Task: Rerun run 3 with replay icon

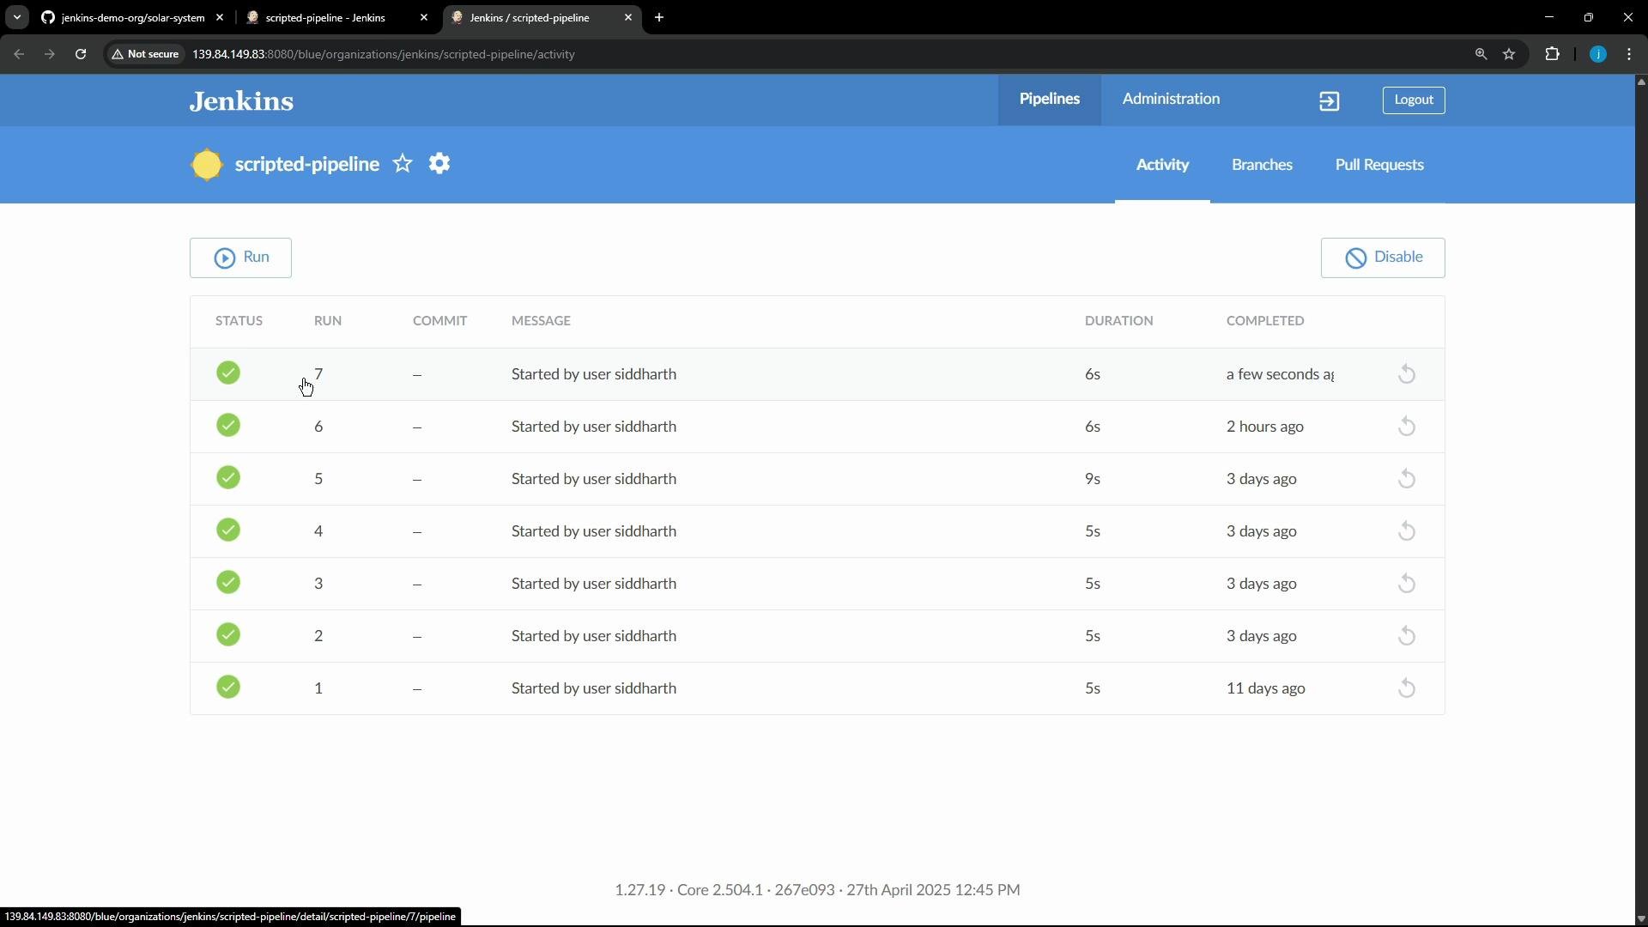Action: click(x=1407, y=584)
